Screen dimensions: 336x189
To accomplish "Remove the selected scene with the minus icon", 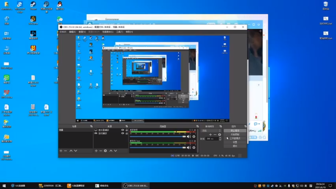I will tap(66, 151).
